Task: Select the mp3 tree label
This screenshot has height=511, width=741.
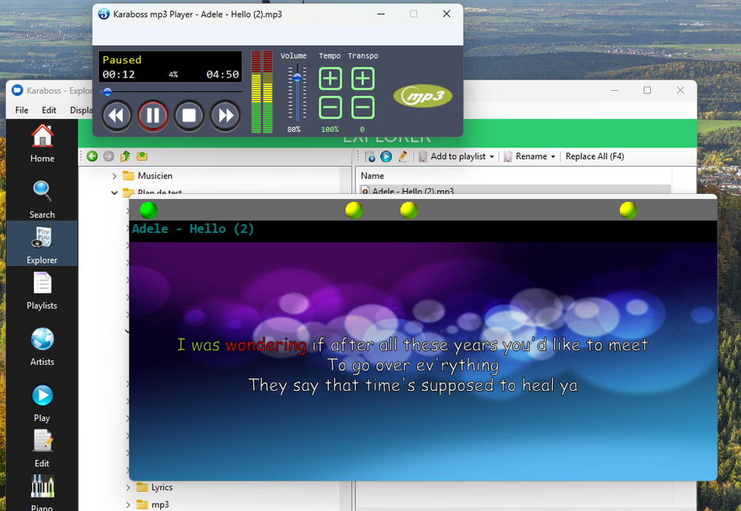Action: 160,505
